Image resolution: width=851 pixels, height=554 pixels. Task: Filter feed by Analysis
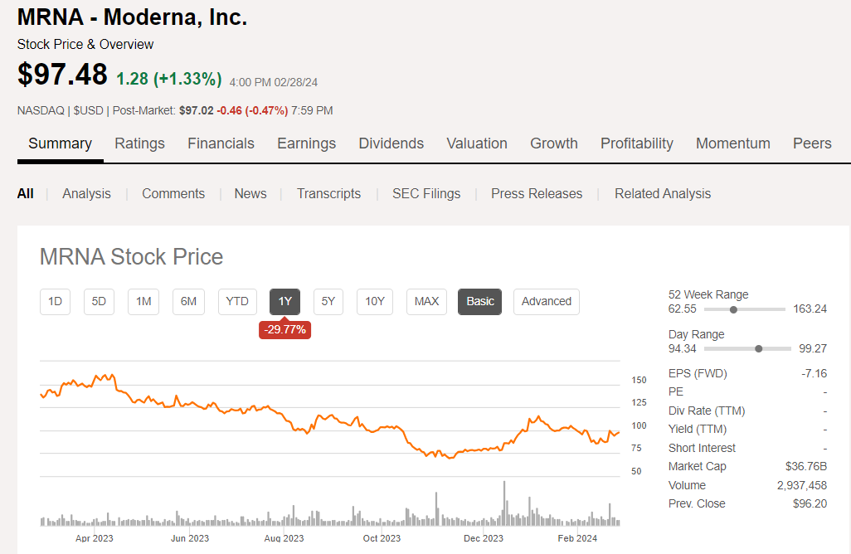click(x=86, y=193)
